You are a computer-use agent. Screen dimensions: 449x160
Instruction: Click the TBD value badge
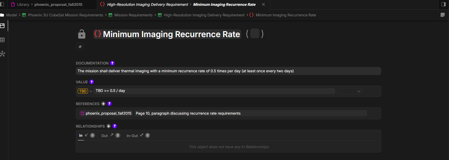83,91
